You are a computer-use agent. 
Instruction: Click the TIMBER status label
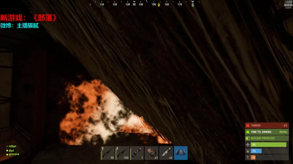[x=256, y=125]
